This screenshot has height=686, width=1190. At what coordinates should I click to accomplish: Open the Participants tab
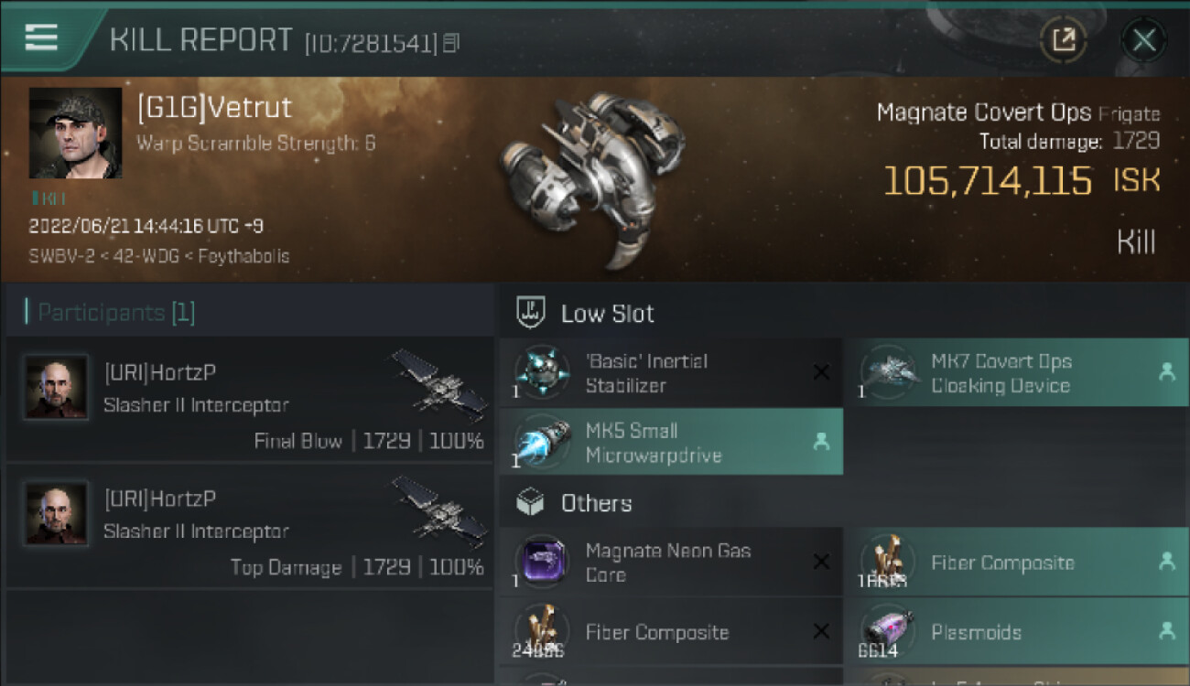pos(115,313)
